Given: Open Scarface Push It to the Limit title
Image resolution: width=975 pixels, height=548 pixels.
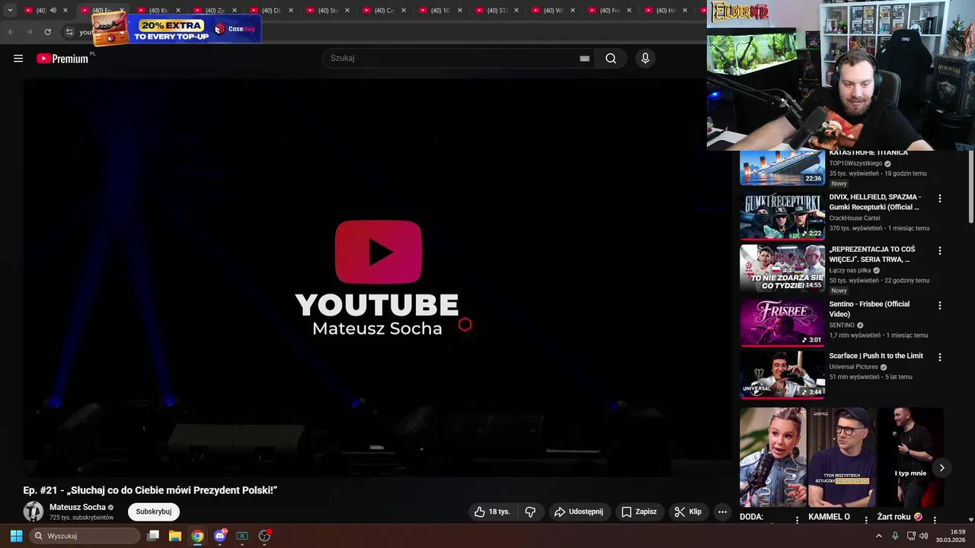Looking at the screenshot, I should coord(876,356).
